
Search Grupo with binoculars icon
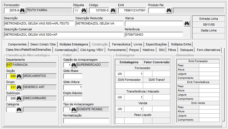pyautogui.click(x=19, y=87)
